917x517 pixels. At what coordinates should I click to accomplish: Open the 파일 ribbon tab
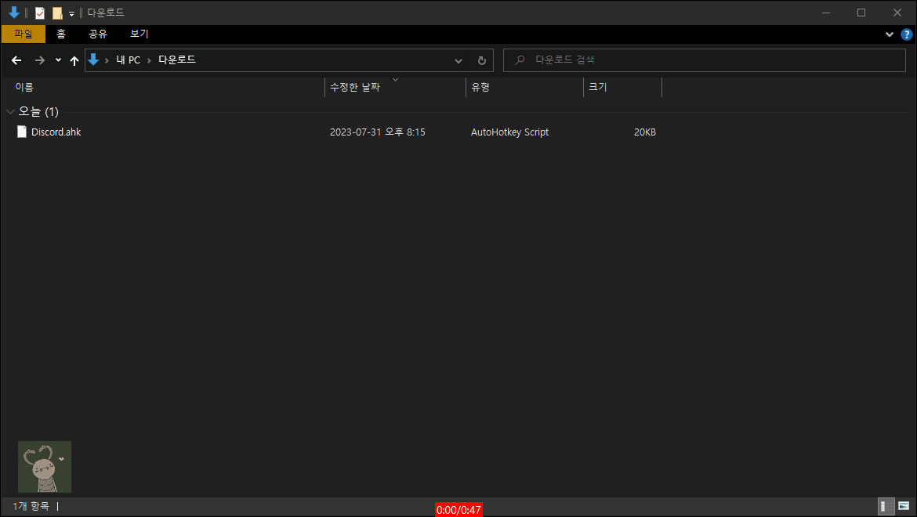click(24, 34)
